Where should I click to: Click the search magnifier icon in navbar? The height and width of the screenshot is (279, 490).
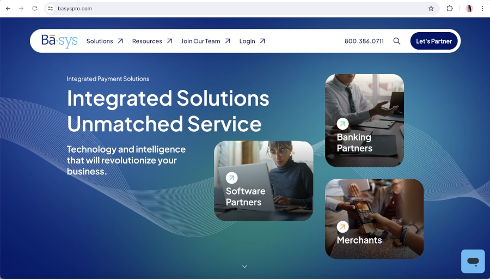pos(396,41)
